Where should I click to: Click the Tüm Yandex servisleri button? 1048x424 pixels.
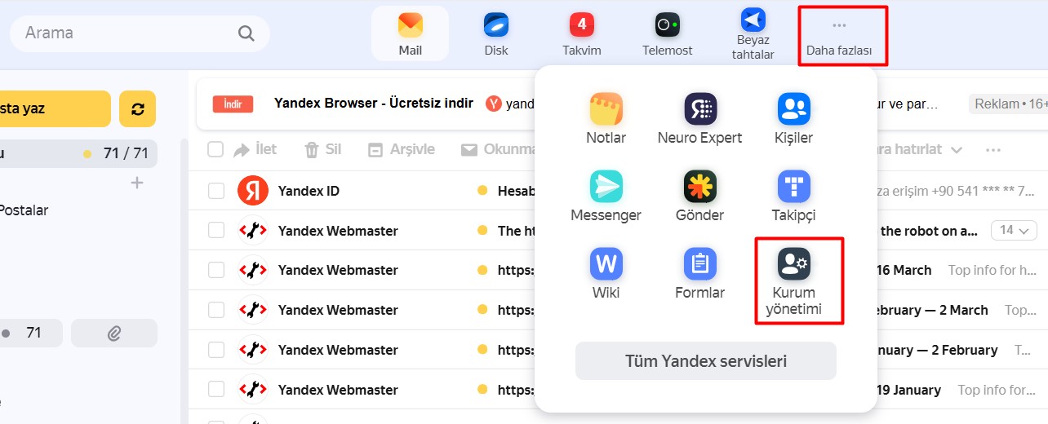click(x=706, y=360)
